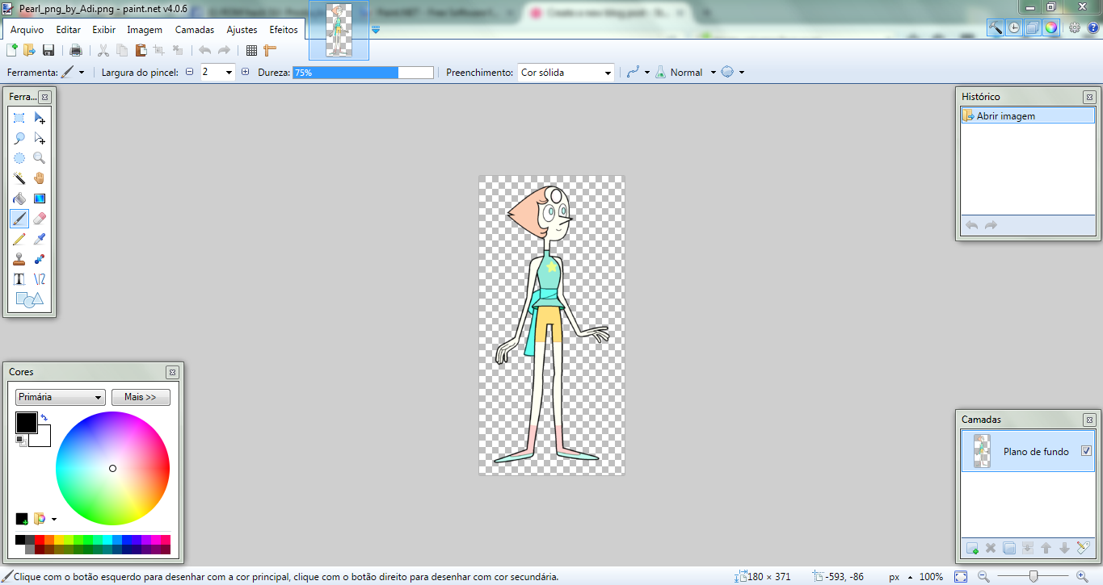Viewport: 1103px width, 585px height.
Task: Click the Dureza hardness slider bar
Action: coord(363,73)
